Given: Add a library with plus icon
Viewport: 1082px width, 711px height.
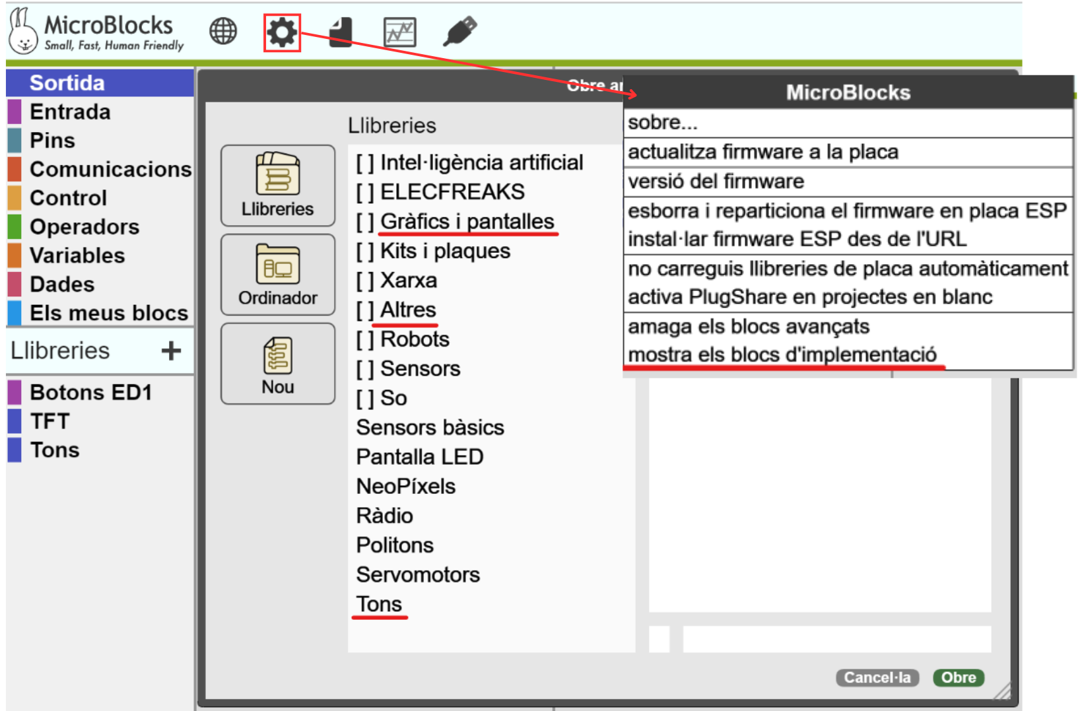Looking at the screenshot, I should 171,351.
